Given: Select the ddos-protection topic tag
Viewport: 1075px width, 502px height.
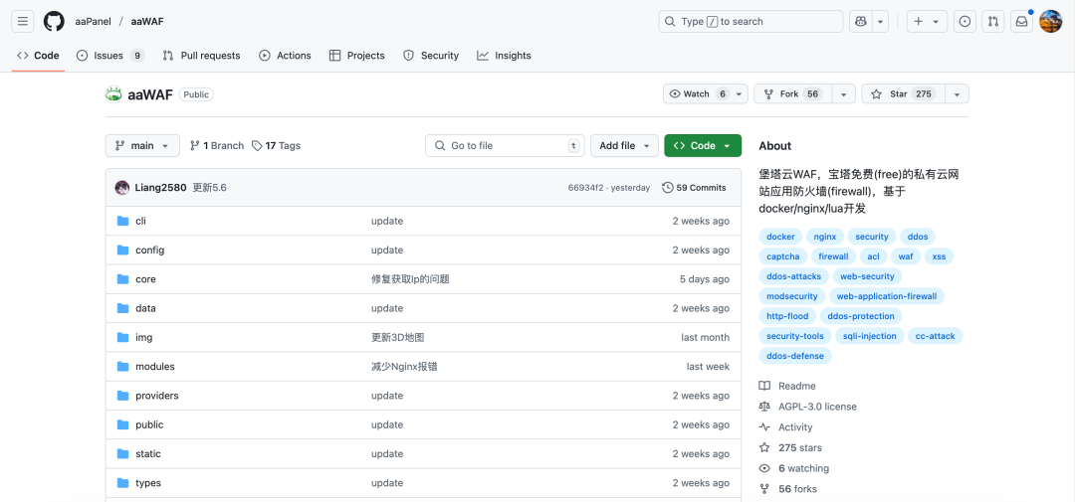Looking at the screenshot, I should pyautogui.click(x=860, y=316).
